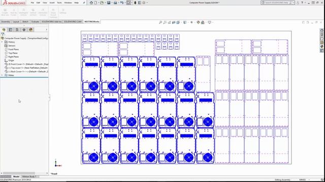This screenshot has width=325, height=182.
Task: Switch to the Assembly tab
Action: tap(6, 22)
